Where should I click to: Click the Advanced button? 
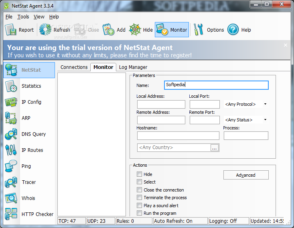coord(246,175)
